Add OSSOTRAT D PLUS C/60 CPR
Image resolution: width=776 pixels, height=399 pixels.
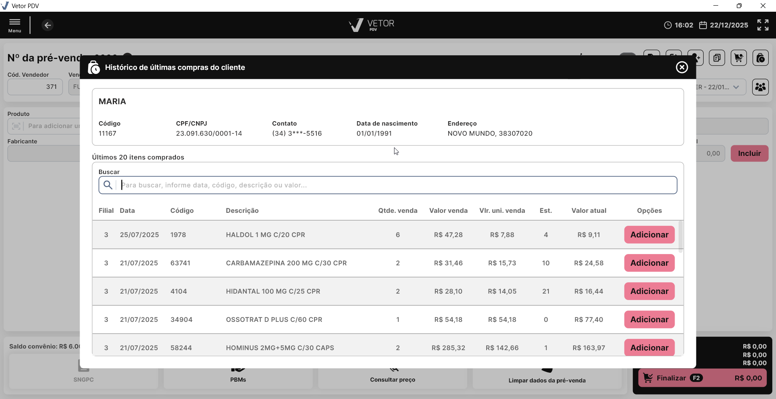tap(649, 319)
